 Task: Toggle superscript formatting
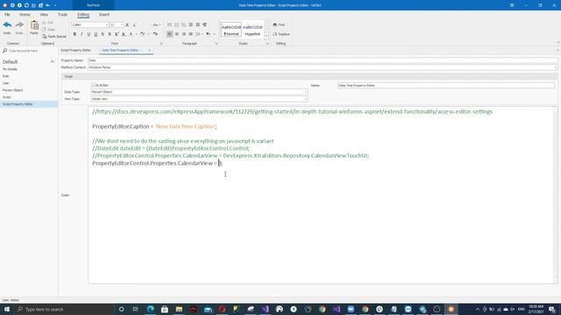117,34
